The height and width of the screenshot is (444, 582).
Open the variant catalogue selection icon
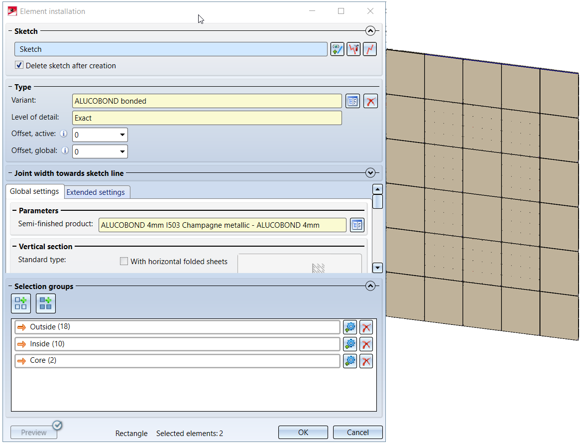pyautogui.click(x=352, y=101)
